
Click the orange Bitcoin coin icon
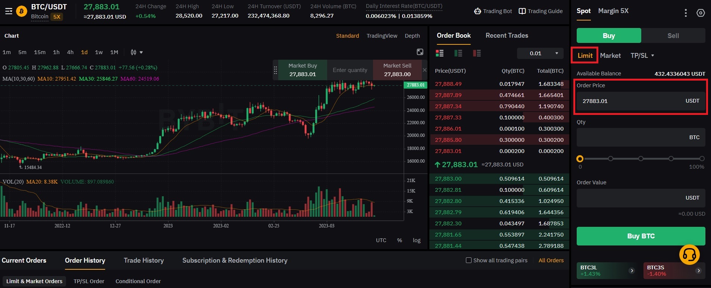point(22,12)
